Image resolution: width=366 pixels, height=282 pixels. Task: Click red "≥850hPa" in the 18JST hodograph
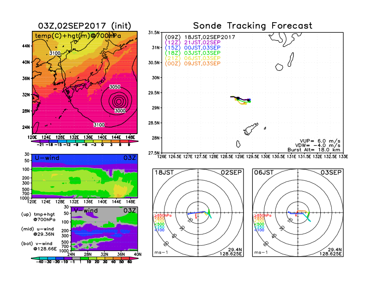click(163, 216)
